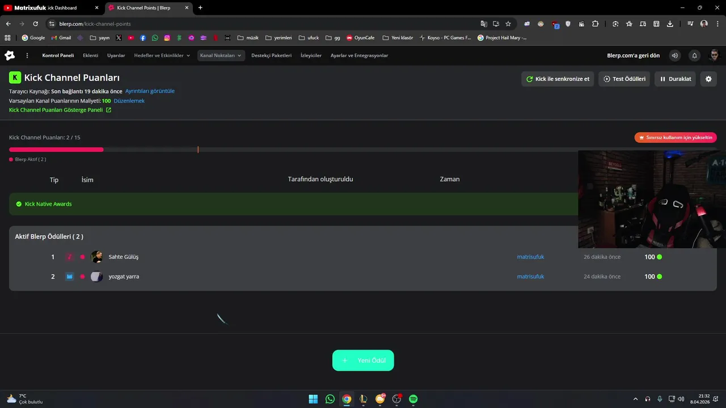Open the Kontrol Paneli menu item
Image resolution: width=726 pixels, height=408 pixels.
tap(58, 56)
